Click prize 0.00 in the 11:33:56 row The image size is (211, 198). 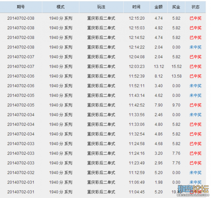coord(176,115)
